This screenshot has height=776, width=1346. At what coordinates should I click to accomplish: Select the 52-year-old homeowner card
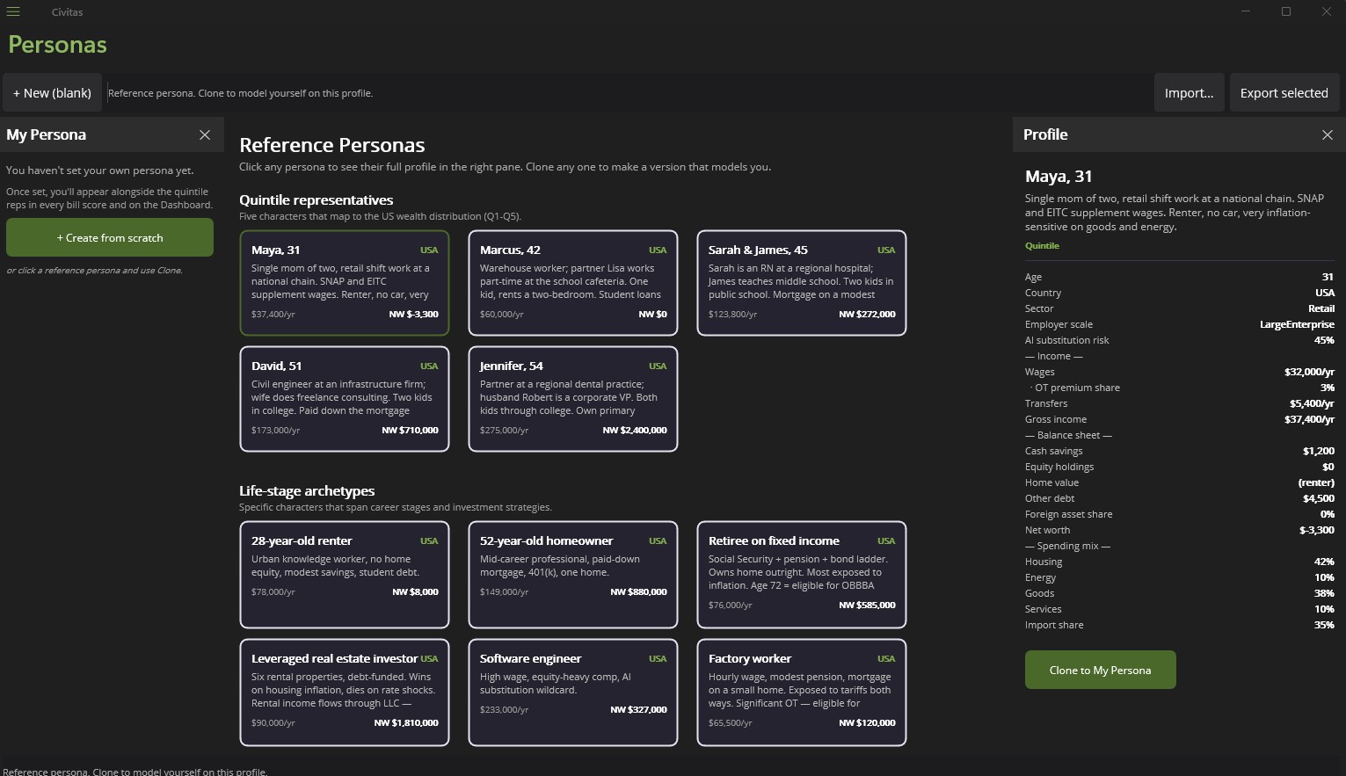pyautogui.click(x=573, y=575)
